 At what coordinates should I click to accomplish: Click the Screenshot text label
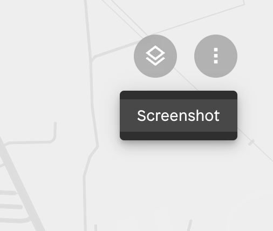[179, 115]
